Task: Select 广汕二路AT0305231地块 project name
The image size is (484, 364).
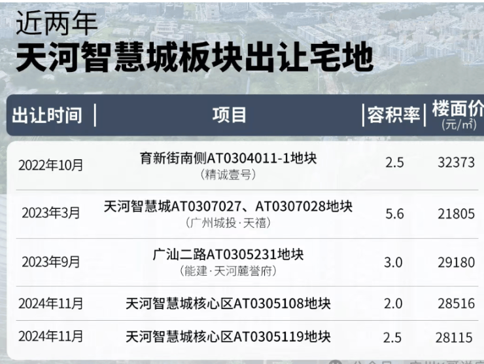Action: pos(228,255)
